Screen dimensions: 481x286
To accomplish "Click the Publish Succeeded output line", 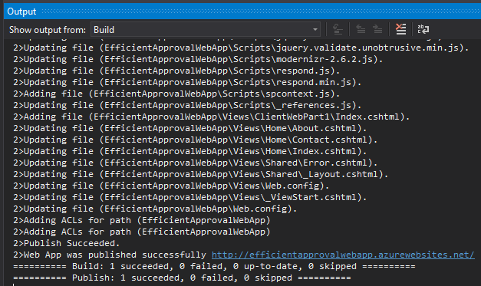I will [66, 243].
